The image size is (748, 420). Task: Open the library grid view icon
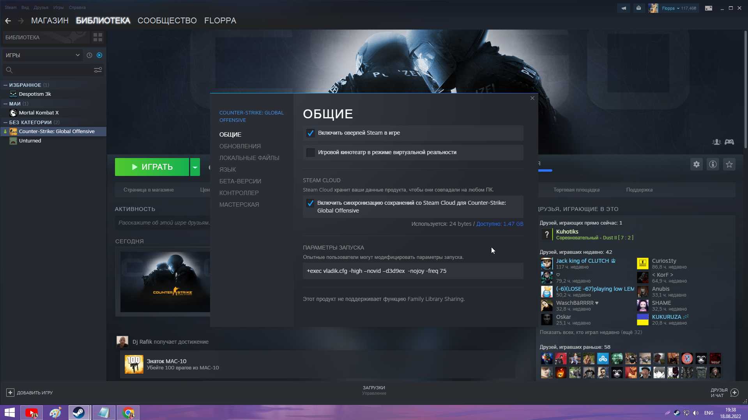[98, 37]
